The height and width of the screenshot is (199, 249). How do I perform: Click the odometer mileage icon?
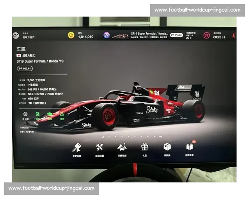coord(25,114)
